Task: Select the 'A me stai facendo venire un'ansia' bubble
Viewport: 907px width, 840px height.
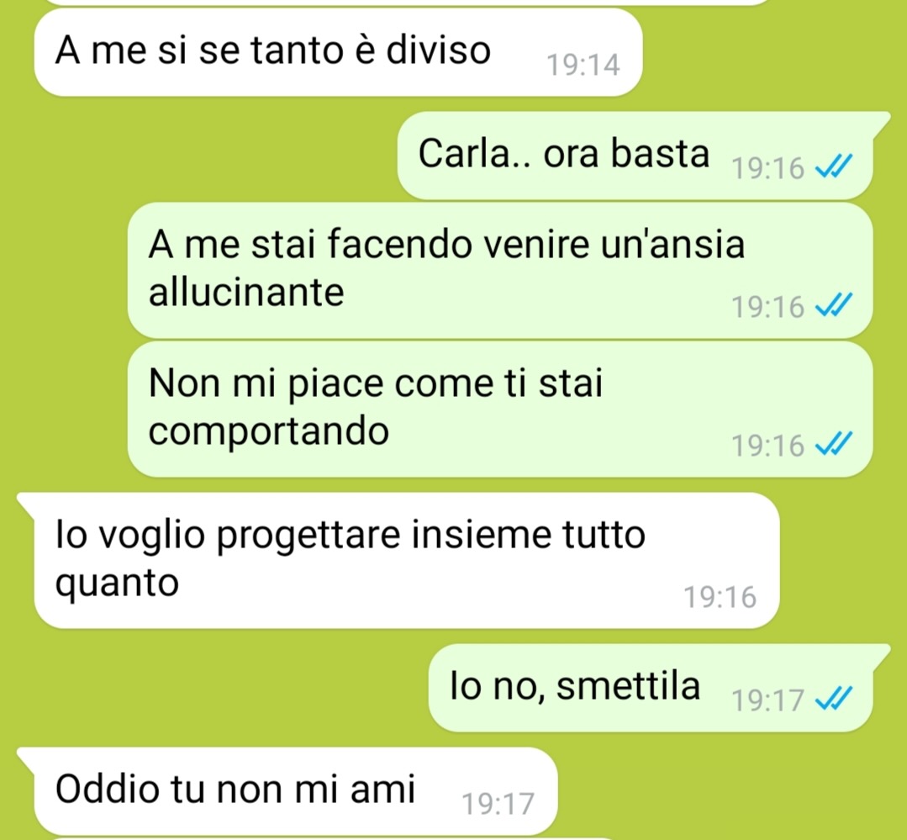Action: [x=500, y=270]
